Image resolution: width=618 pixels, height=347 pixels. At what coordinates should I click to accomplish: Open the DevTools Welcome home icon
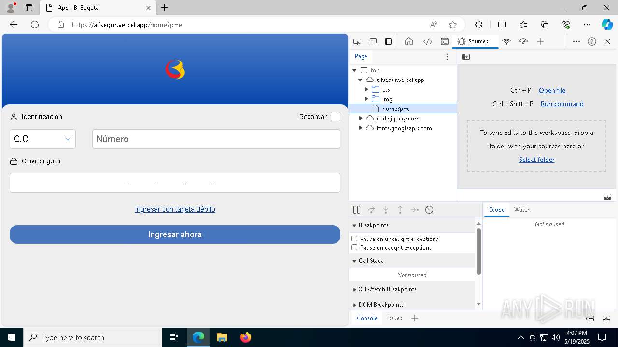coord(409,41)
